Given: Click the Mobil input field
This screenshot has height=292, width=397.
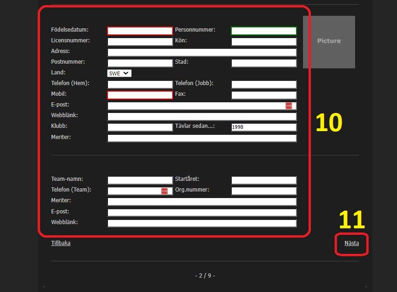Looking at the screenshot, I should point(140,95).
